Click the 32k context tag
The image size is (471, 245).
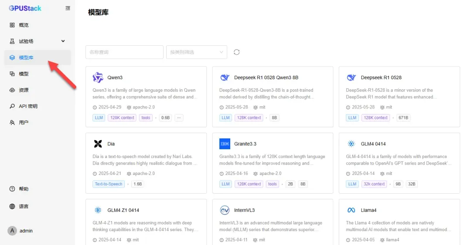pyautogui.click(x=374, y=184)
